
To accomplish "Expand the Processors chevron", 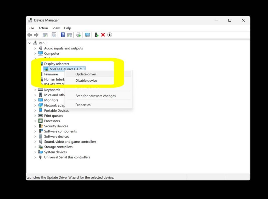I will click(35, 121).
